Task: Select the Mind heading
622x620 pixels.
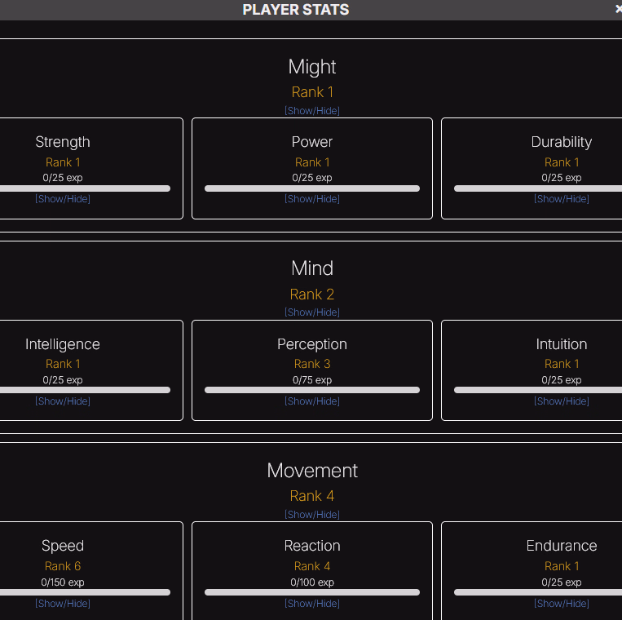Action: 312,268
